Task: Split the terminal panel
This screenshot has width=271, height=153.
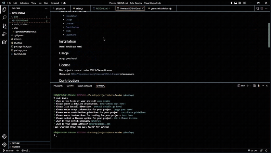Action: click(x=254, y=86)
